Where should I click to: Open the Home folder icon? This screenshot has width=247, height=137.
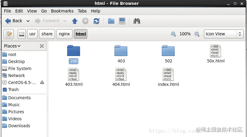[x=111, y=21]
